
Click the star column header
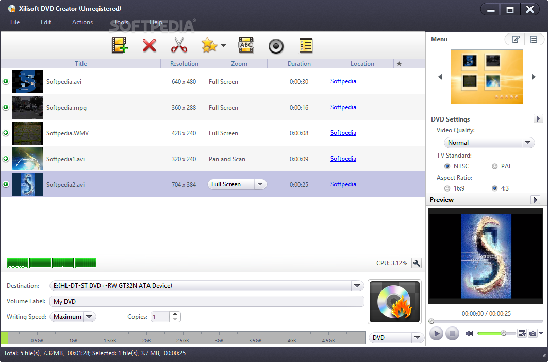[x=399, y=64]
